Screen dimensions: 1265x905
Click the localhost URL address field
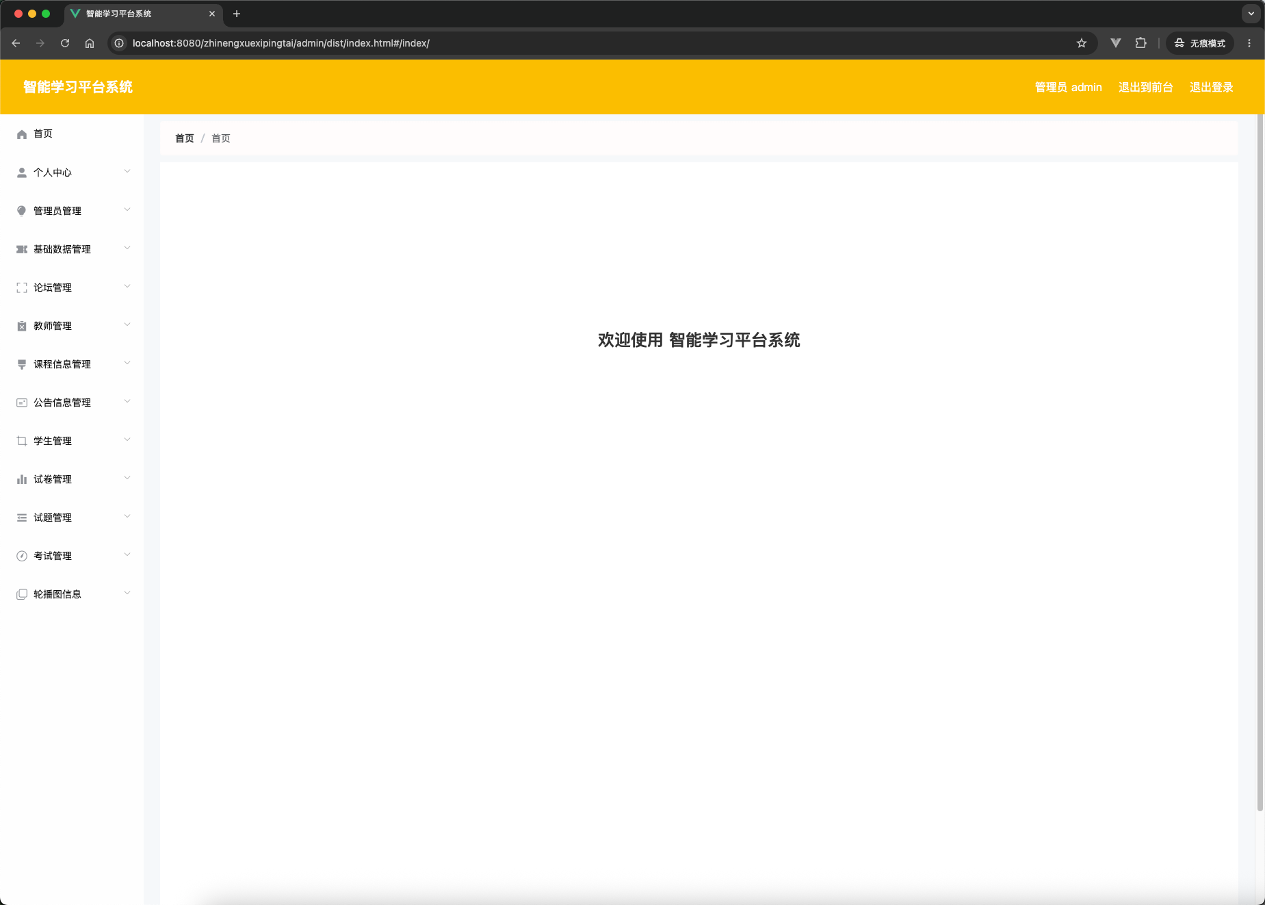[602, 43]
